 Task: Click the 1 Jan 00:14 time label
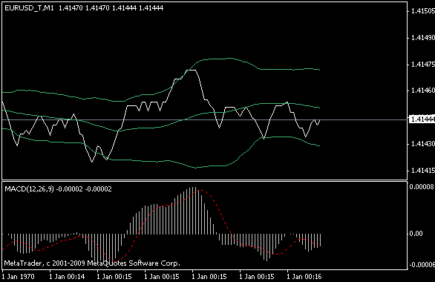[x=67, y=277]
